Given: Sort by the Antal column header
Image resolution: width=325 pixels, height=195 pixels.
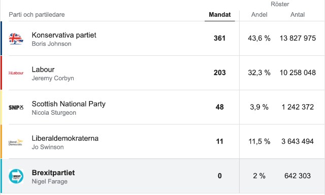Looking at the screenshot, I should (298, 15).
